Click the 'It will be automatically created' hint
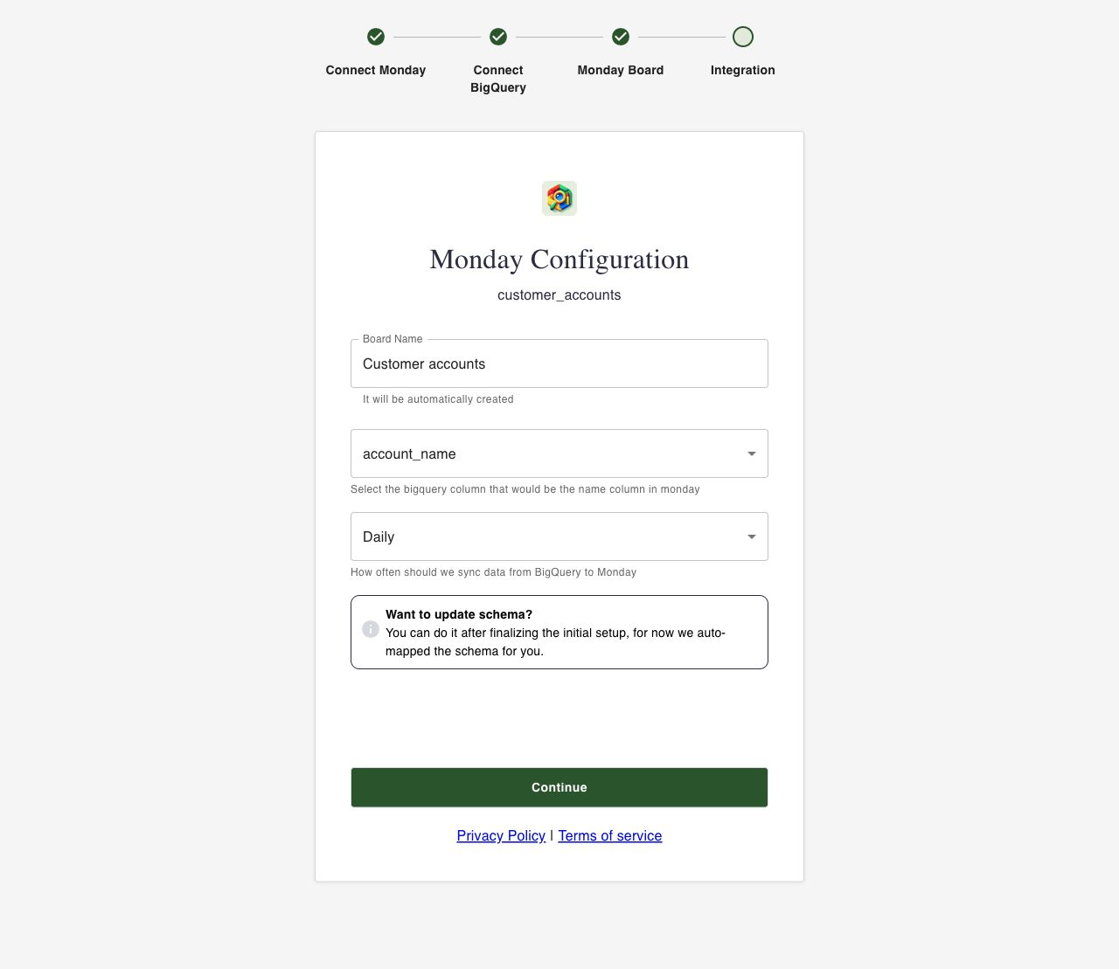 [438, 399]
